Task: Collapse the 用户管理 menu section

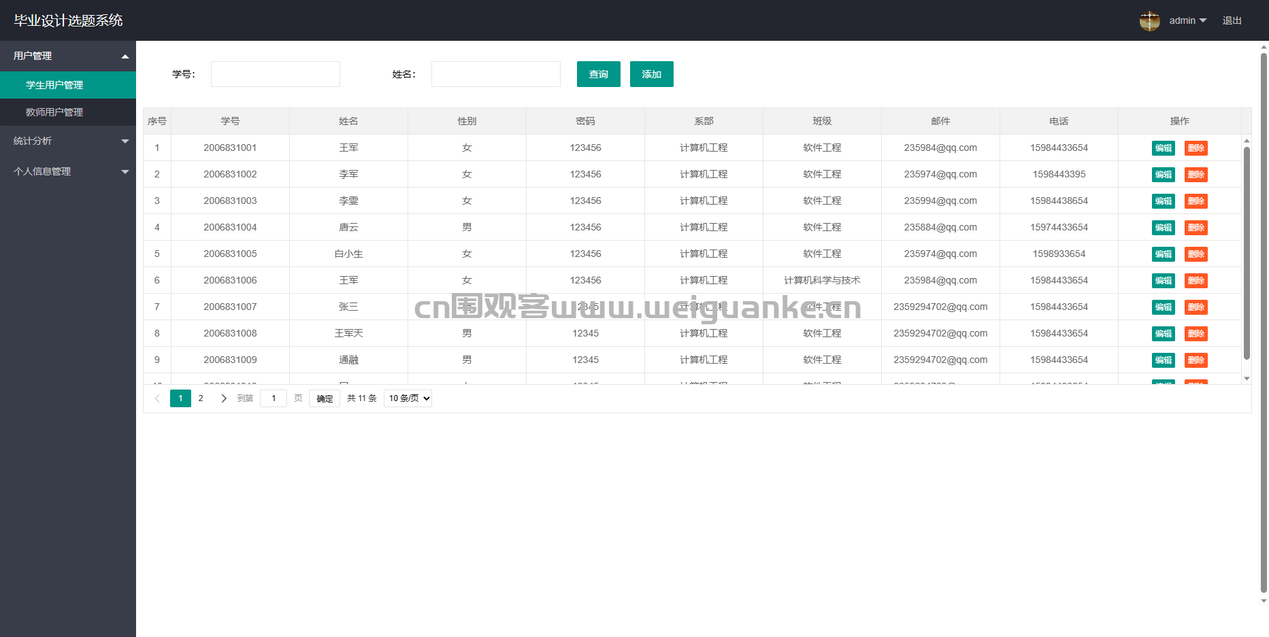Action: point(68,56)
